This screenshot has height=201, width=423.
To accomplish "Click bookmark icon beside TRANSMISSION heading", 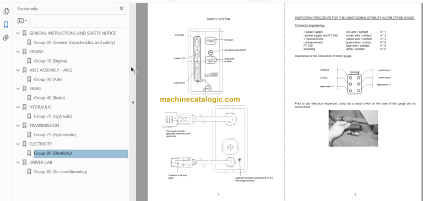I will pyautogui.click(x=25, y=125).
